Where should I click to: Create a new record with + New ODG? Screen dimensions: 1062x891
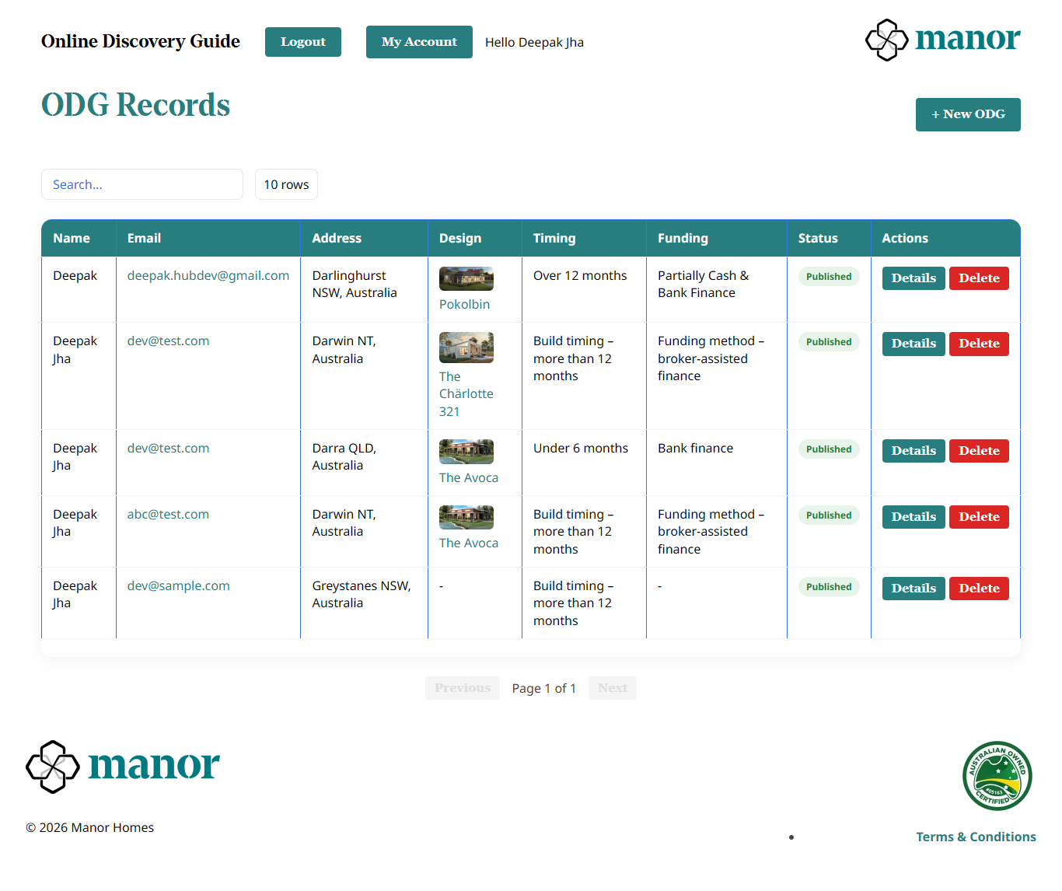click(x=968, y=114)
